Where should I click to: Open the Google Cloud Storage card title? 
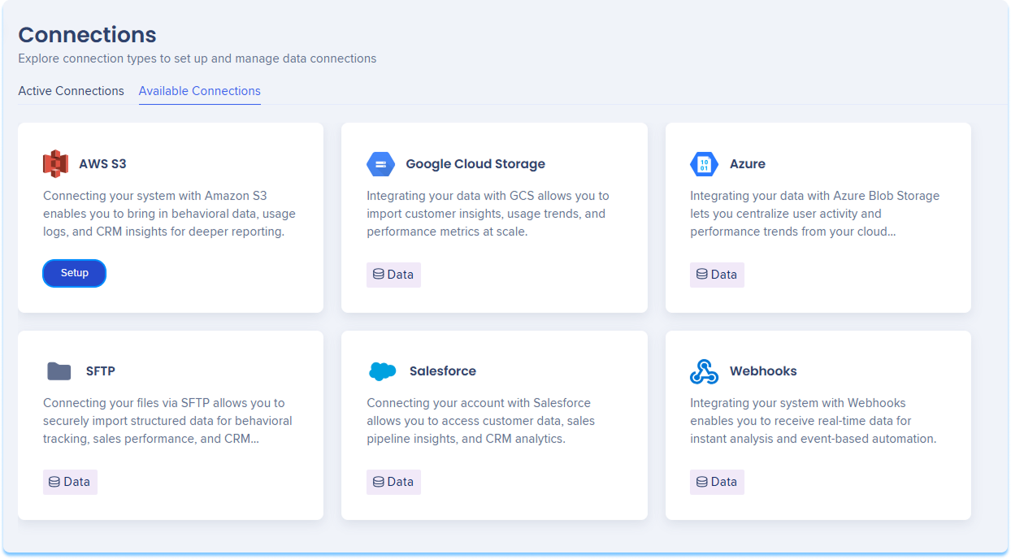click(x=475, y=164)
